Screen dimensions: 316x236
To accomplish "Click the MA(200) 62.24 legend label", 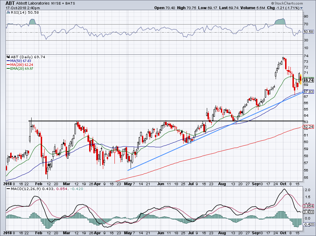I will pos(22,65).
